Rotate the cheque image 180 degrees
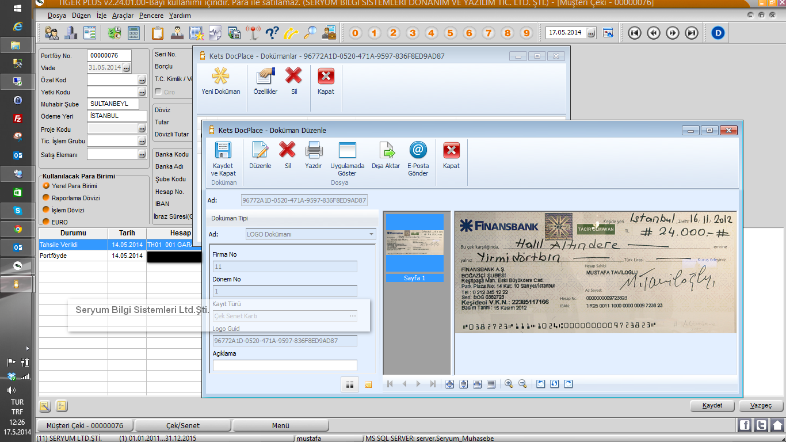Viewport: 786px width, 442px height. [555, 384]
